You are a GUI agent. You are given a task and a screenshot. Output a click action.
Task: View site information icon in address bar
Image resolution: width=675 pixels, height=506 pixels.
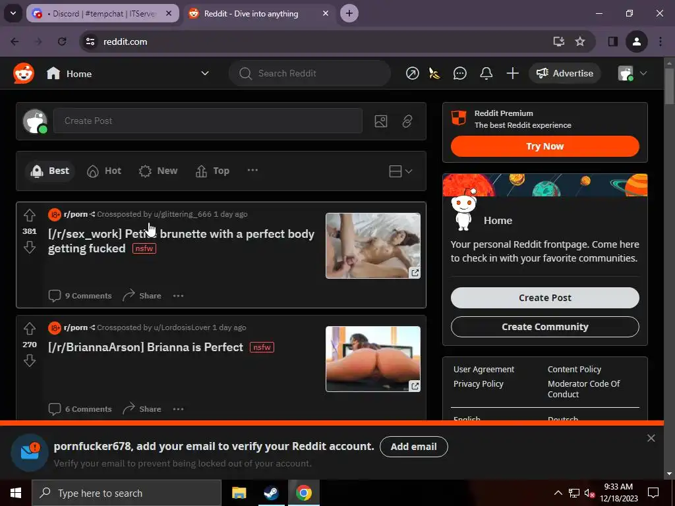tap(90, 42)
